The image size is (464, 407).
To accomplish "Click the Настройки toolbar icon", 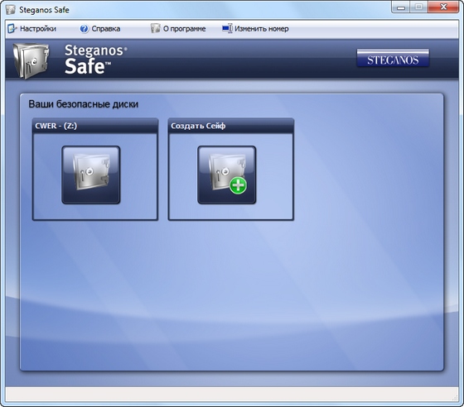I will point(12,28).
